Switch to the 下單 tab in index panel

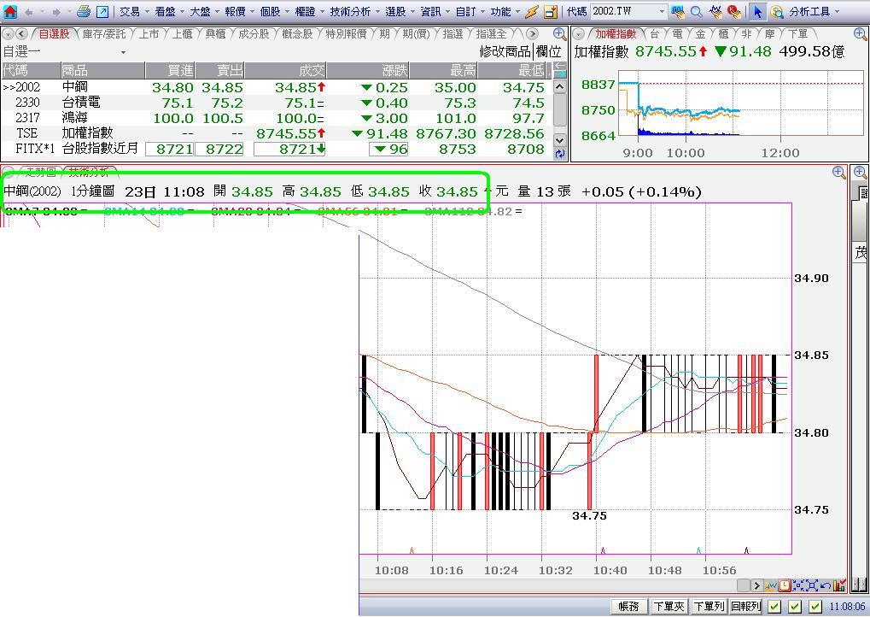point(798,34)
